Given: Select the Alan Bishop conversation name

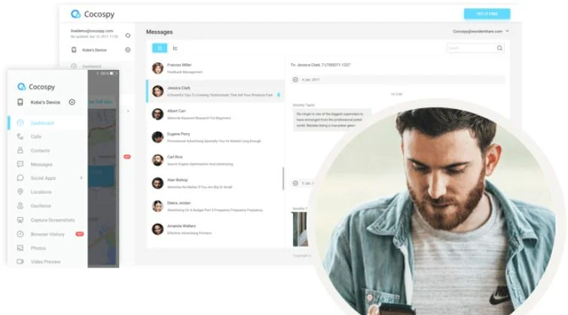Looking at the screenshot, I should coord(178,180).
